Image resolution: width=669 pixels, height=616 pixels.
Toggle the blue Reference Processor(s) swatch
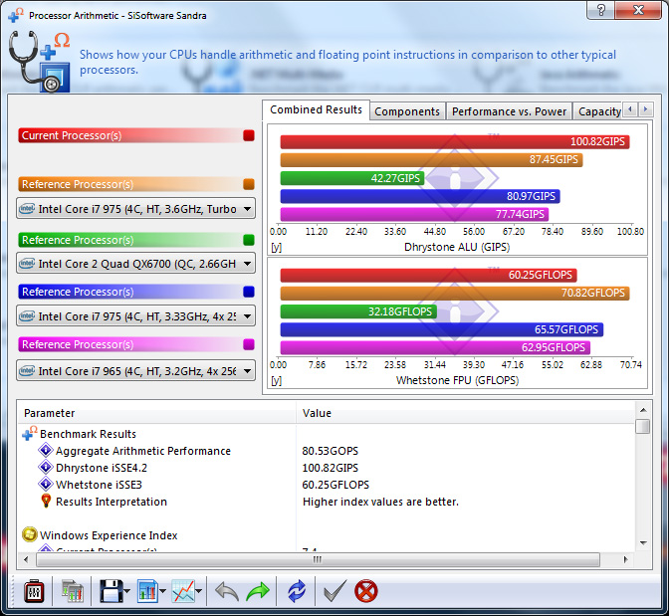(x=249, y=292)
